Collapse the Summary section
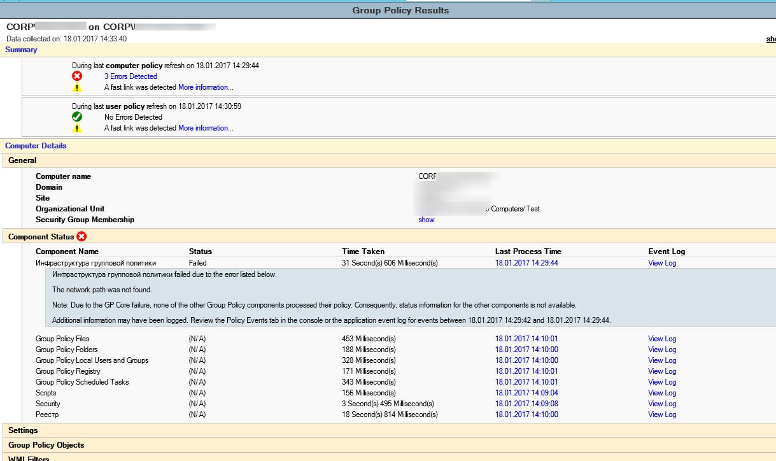 [21, 50]
